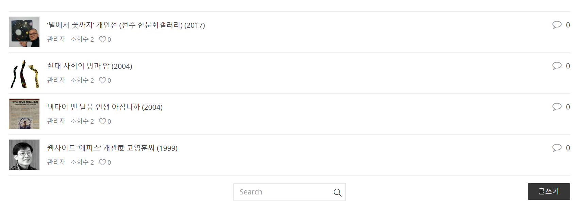Screen dimensions: 575x209
Task: Like the '별에서 꽃까지' post via its heart icon
Action: [x=102, y=39]
